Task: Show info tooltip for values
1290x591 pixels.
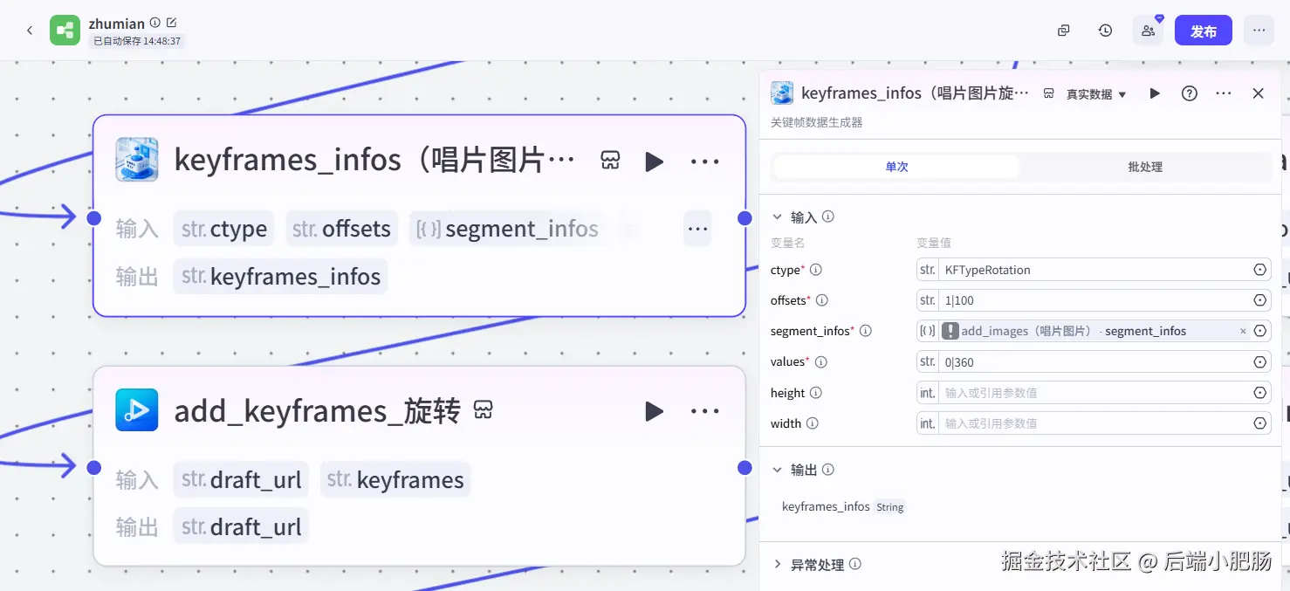Action: (x=820, y=361)
